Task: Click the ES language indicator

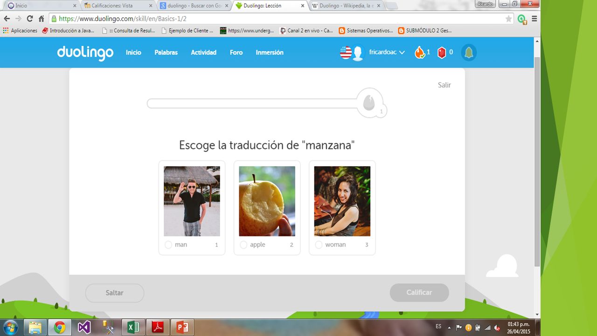Action: point(438,327)
